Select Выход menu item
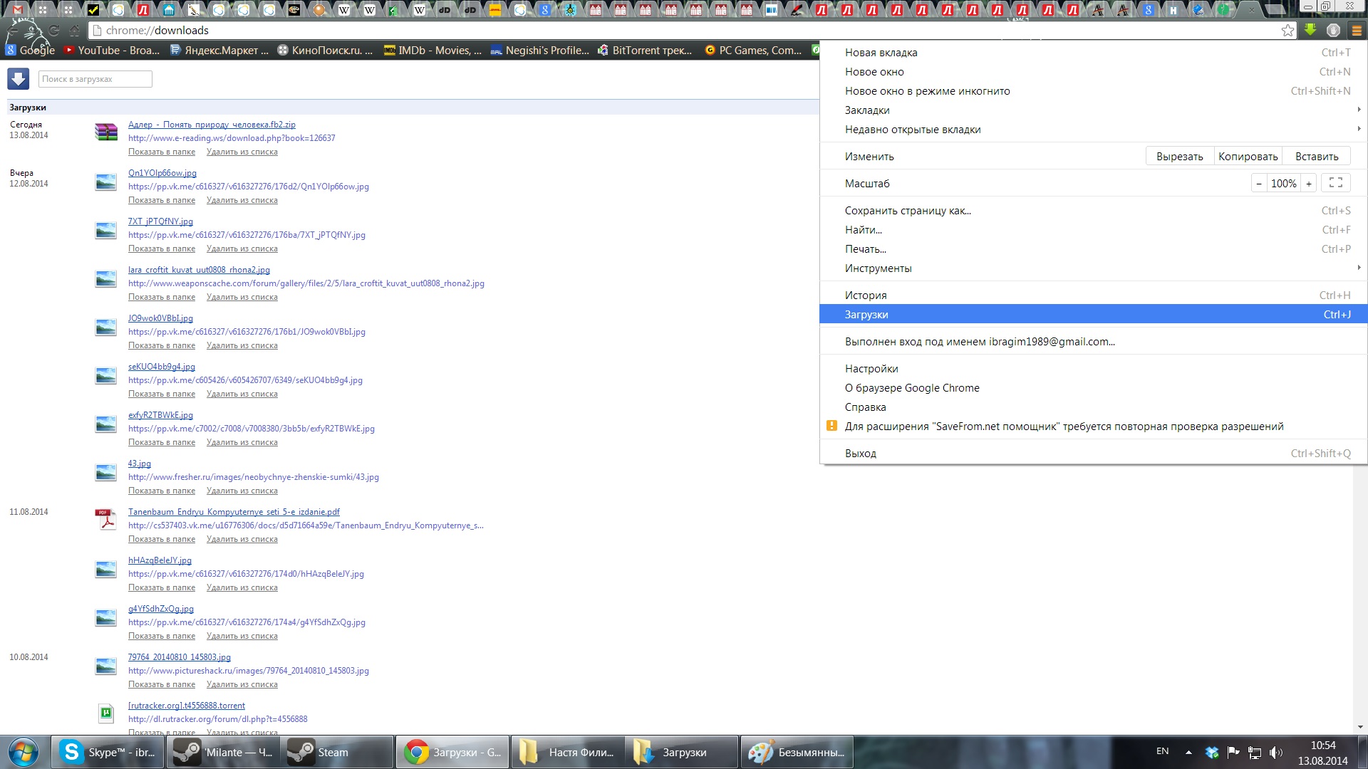 [x=1093, y=454]
